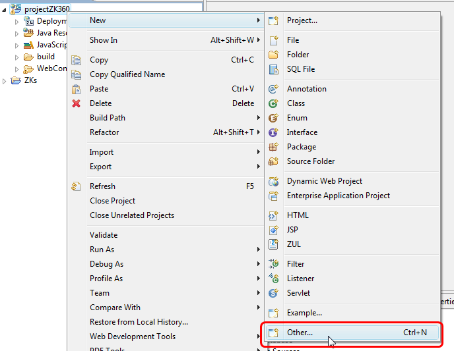Click the Annotation icon

274,89
